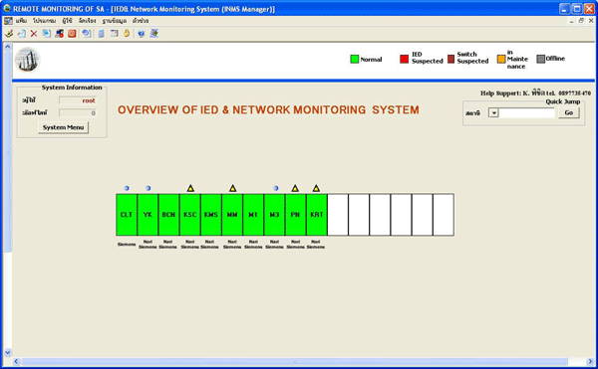
Task: Click the blue dot indicator above YK
Action: pos(148,188)
